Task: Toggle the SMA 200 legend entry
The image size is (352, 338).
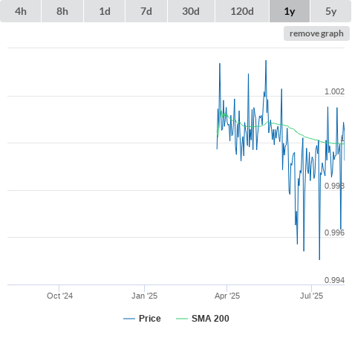Action: (x=203, y=319)
